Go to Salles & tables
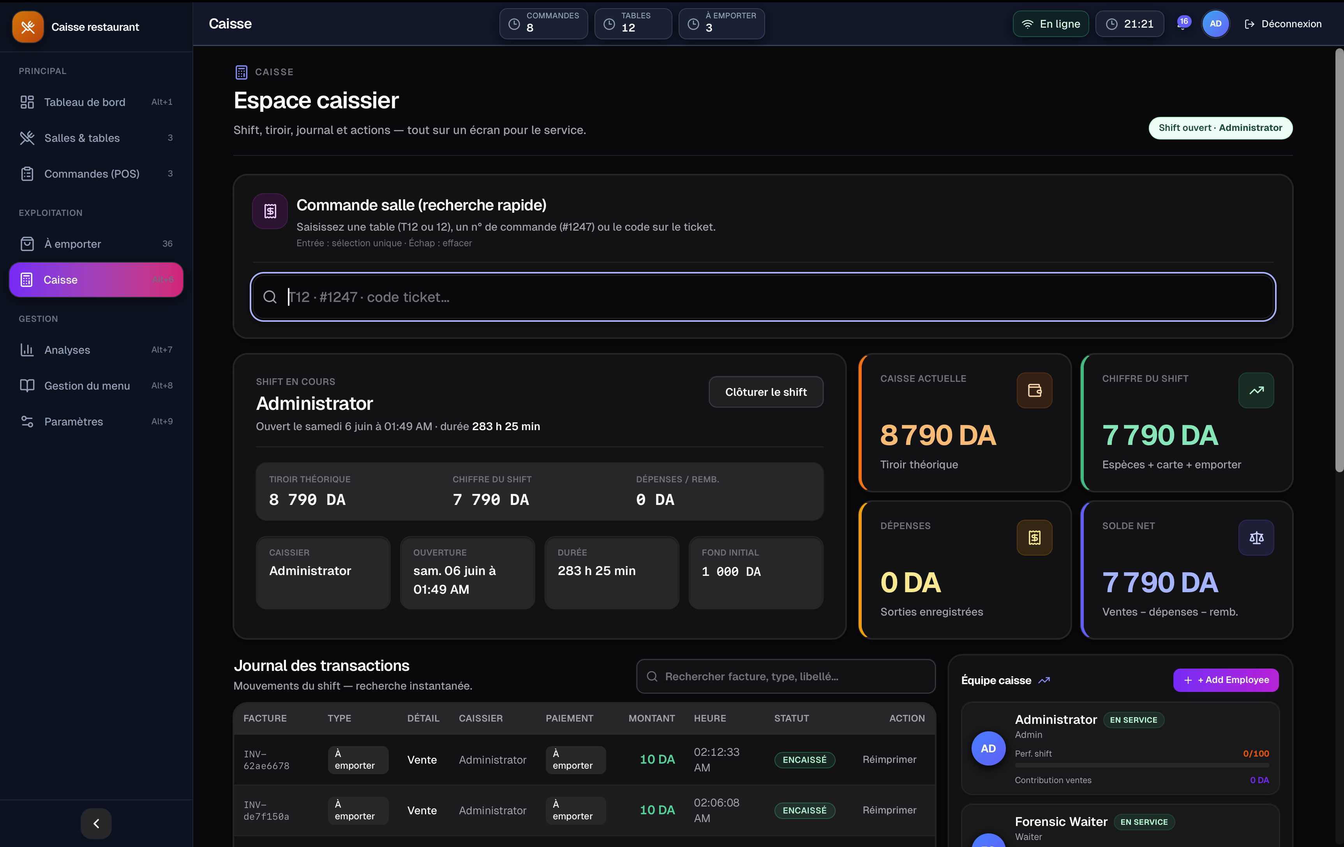 [x=96, y=138]
